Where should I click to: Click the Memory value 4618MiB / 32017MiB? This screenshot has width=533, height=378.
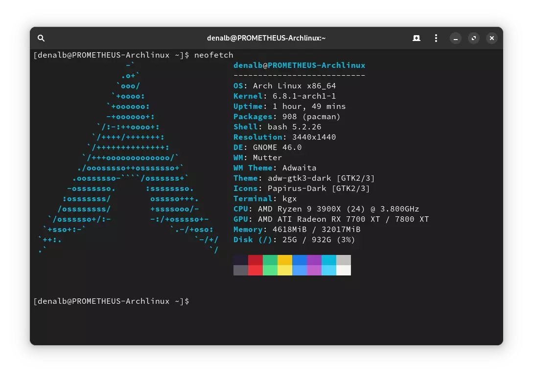316,230
